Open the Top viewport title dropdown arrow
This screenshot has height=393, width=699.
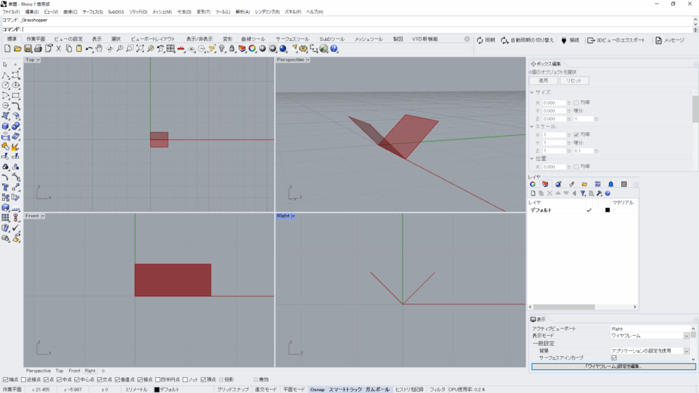[x=39, y=60]
